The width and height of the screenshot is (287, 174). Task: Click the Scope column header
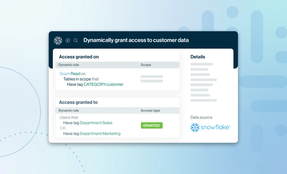[x=146, y=65]
